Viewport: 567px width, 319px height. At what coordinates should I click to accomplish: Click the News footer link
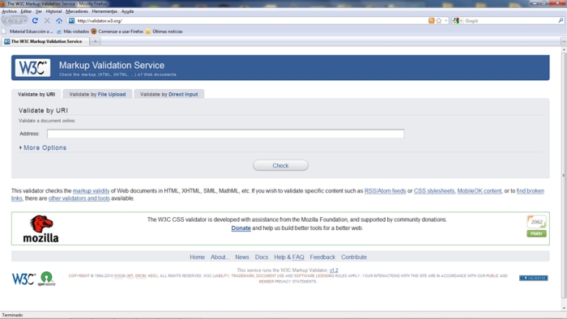[242, 257]
